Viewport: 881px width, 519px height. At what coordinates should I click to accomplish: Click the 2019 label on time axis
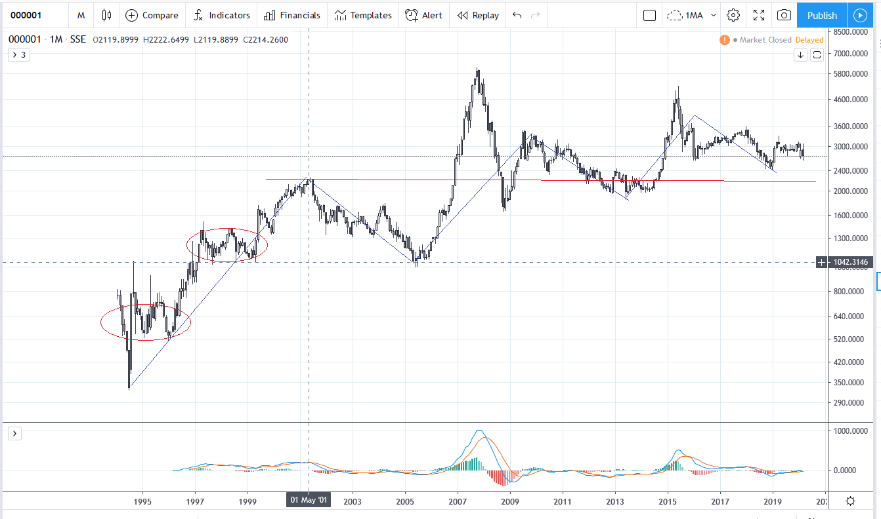point(773,501)
